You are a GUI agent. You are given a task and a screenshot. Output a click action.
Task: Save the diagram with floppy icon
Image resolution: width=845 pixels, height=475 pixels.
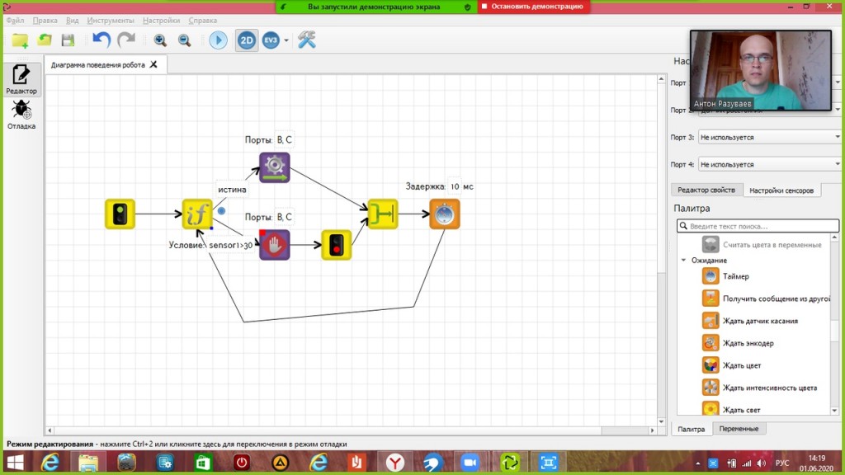point(68,40)
